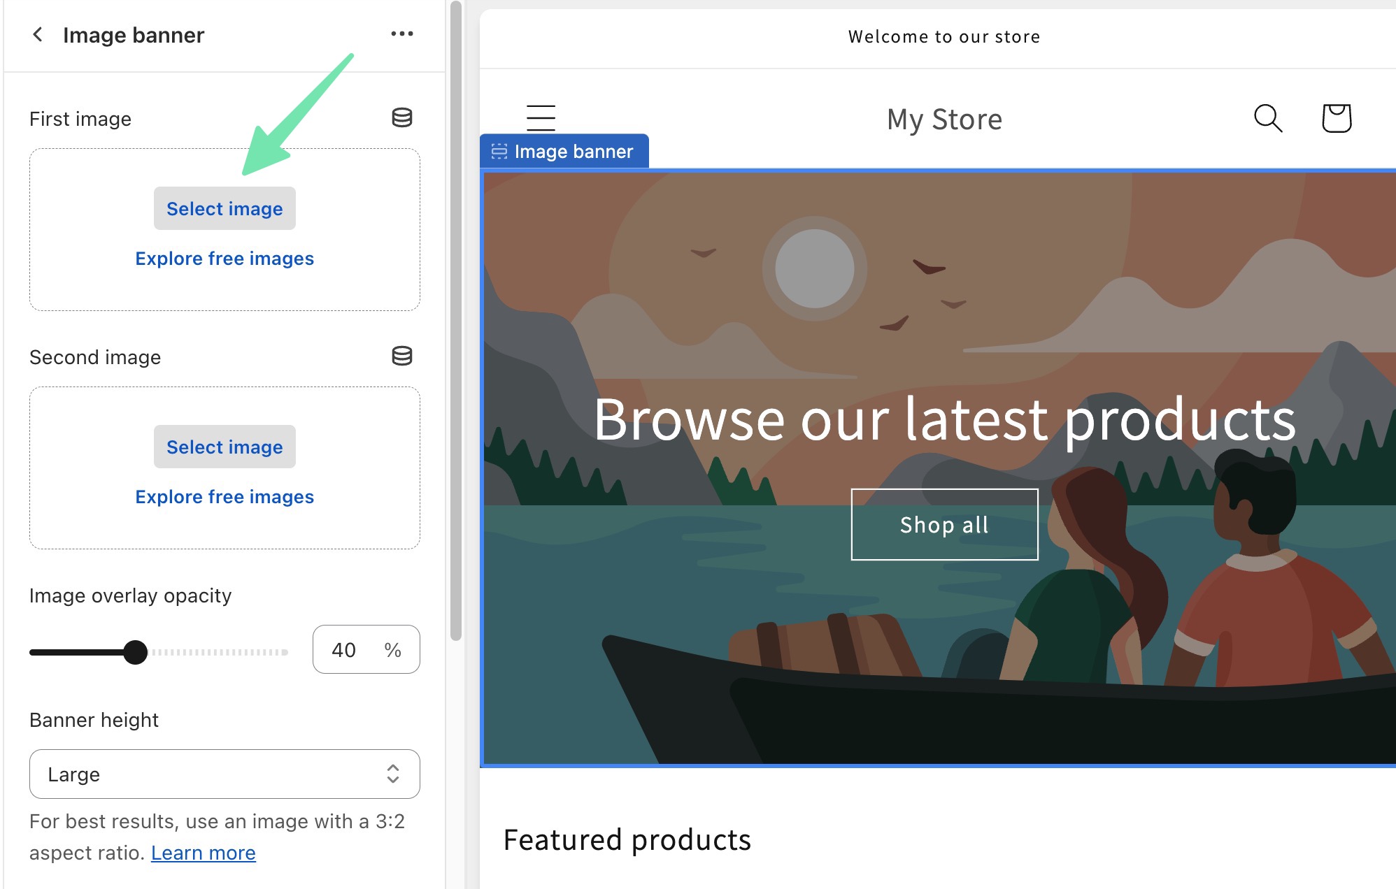The image size is (1396, 889).
Task: Open the store preview search icon
Action: pyautogui.click(x=1267, y=119)
